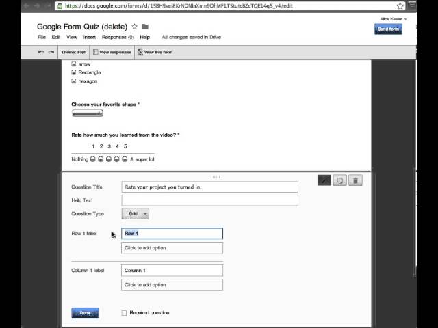Open the Insert menu
Viewport: 438px width, 328px height.
pyautogui.click(x=90, y=37)
